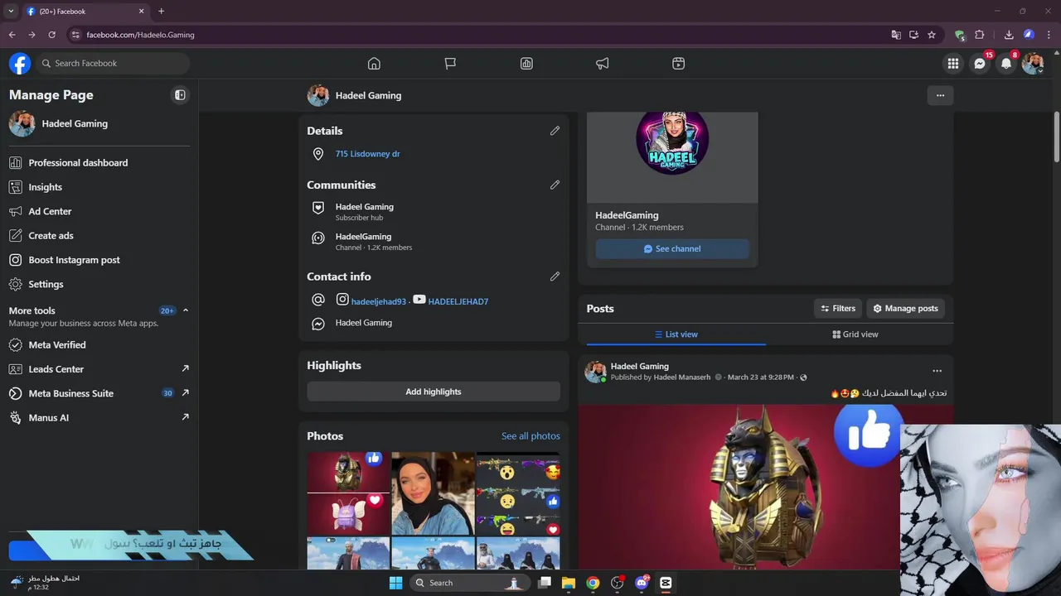Open hadeeljehad93 Instagram link
Viewport: 1061px width, 596px height.
[x=379, y=301]
